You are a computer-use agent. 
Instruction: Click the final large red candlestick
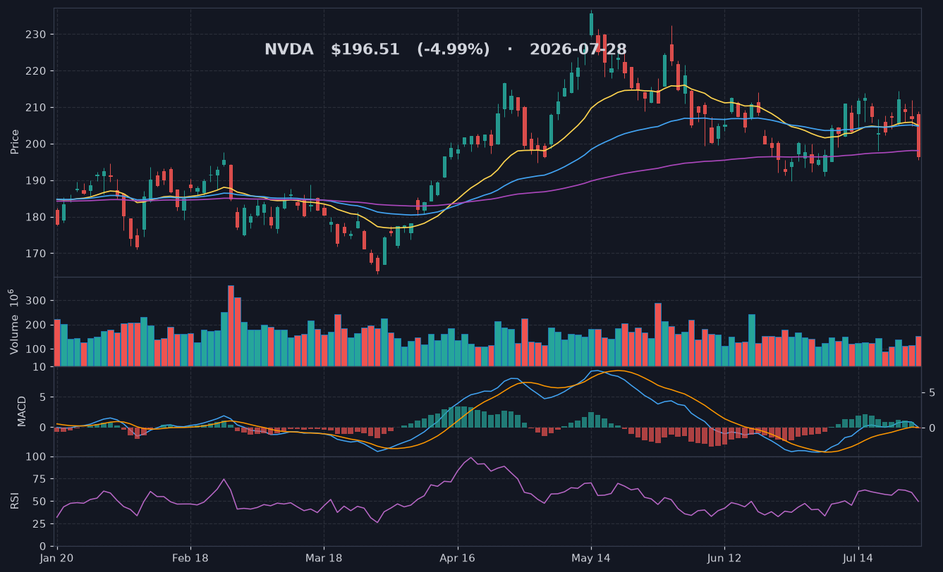tap(918, 135)
